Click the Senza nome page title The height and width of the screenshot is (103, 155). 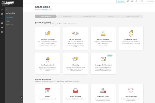pos(42,7)
